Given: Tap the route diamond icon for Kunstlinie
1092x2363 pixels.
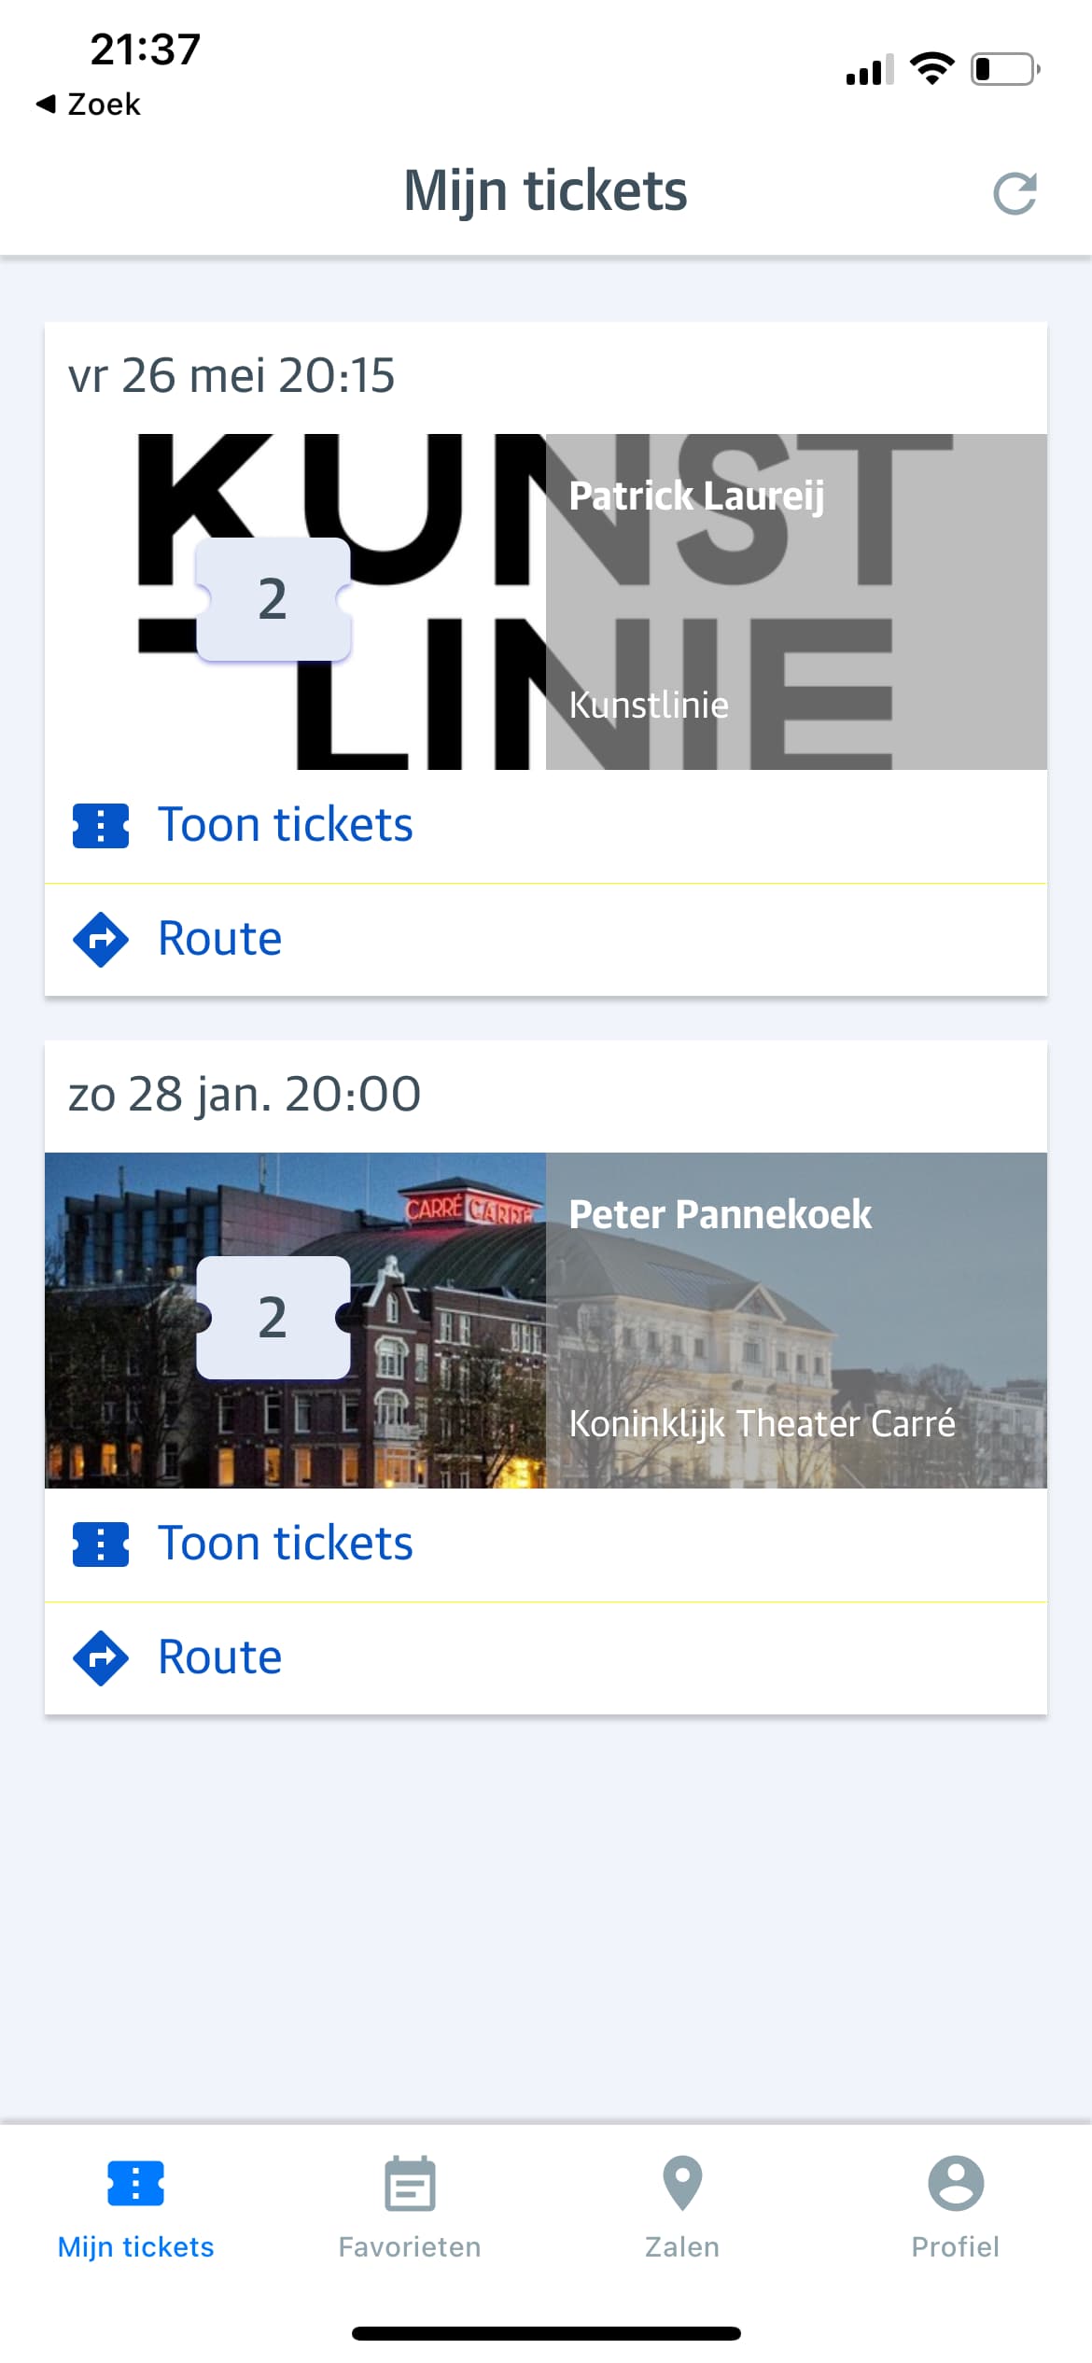Looking at the screenshot, I should click(101, 940).
